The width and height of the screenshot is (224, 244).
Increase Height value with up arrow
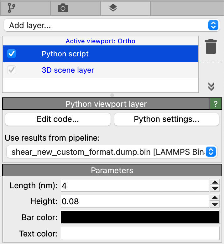(x=215, y=198)
